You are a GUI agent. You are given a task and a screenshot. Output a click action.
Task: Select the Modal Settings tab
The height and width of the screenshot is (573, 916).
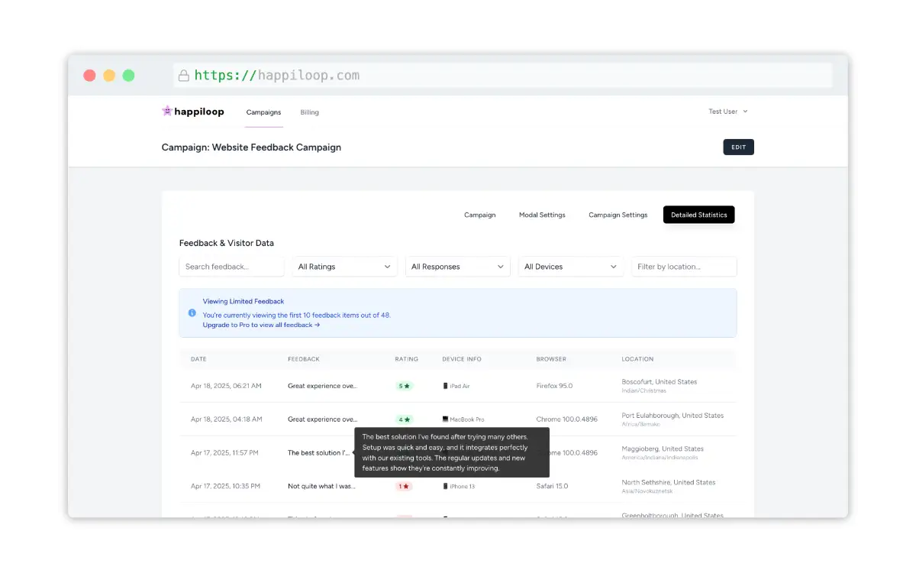[542, 215]
